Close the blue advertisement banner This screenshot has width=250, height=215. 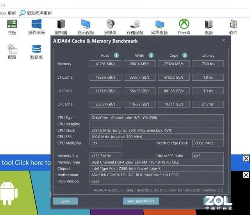[246, 159]
